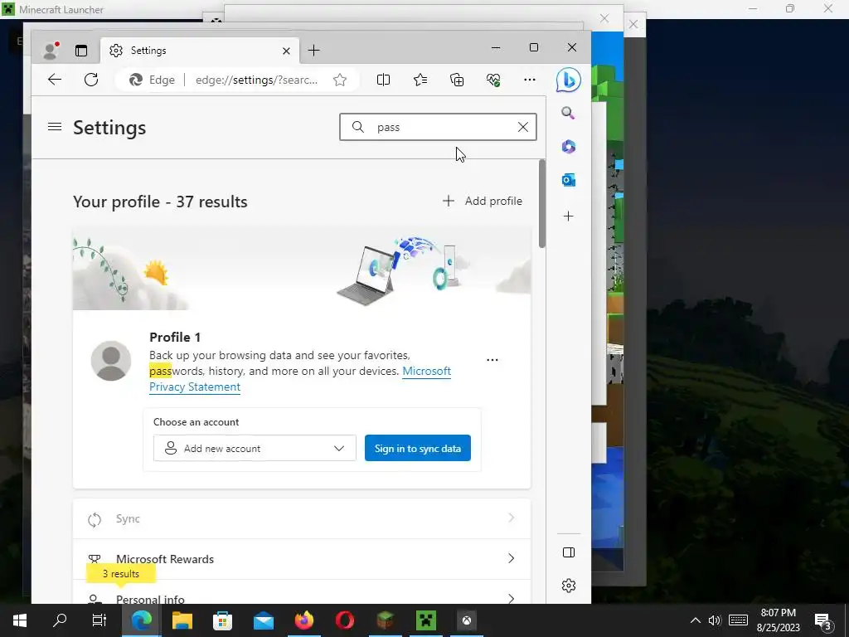This screenshot has width=849, height=637.
Task: Open the Edge profile avatar icon
Action: point(51,51)
